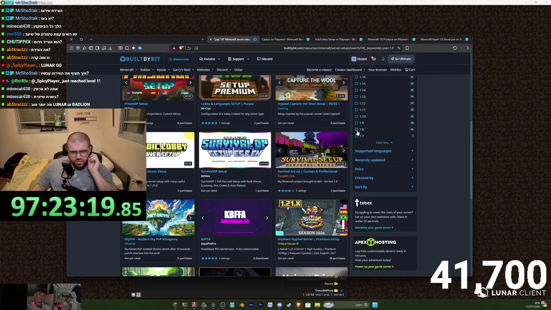This screenshot has height=310, width=551.
Task: Tick the 1.9 version checkbox
Action: point(356,123)
